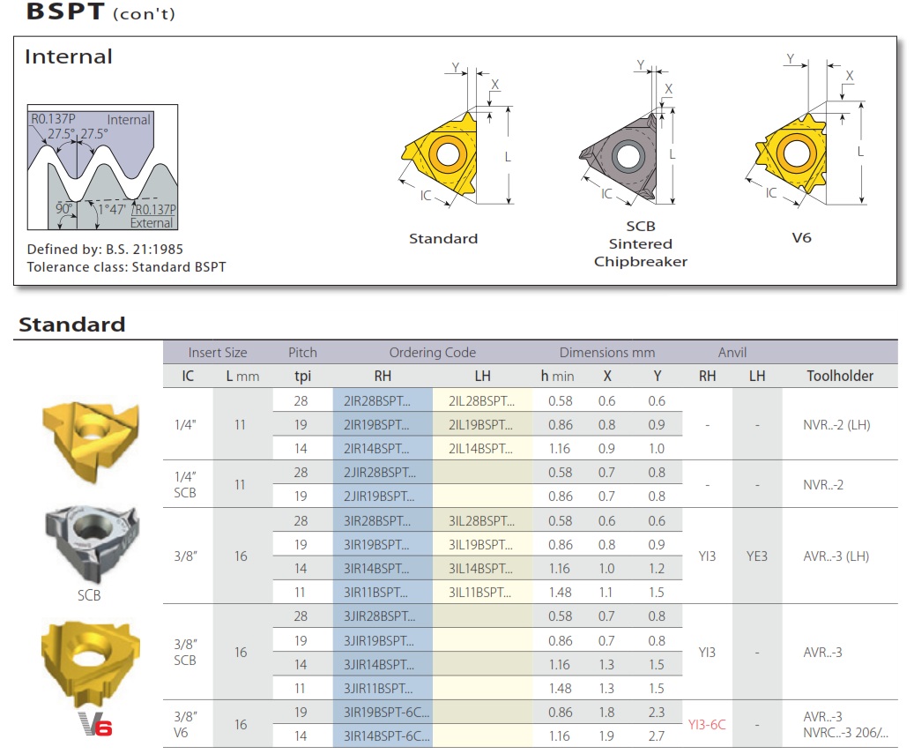The height and width of the screenshot is (754, 914).
Task: Click the "Dimensions mm" header
Action: pyautogui.click(x=607, y=353)
